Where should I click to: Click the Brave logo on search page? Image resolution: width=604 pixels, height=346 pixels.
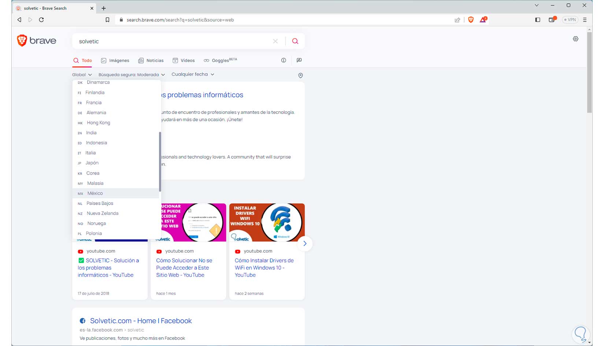point(37,41)
